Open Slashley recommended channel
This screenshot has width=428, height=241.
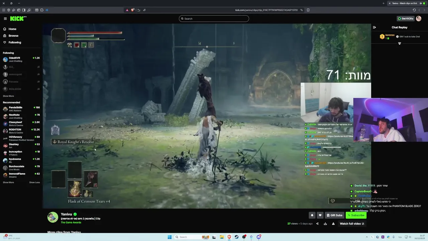21,146
